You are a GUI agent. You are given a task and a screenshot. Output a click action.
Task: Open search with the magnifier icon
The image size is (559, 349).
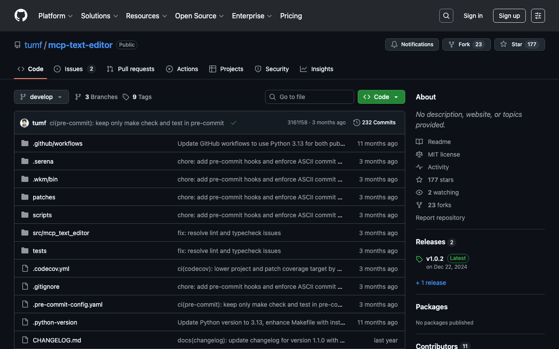pyautogui.click(x=446, y=16)
